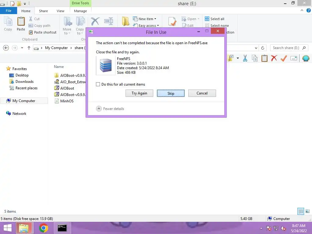This screenshot has height=234, width=312.
Task: Click the Properties ribbon icon
Action: point(172,21)
